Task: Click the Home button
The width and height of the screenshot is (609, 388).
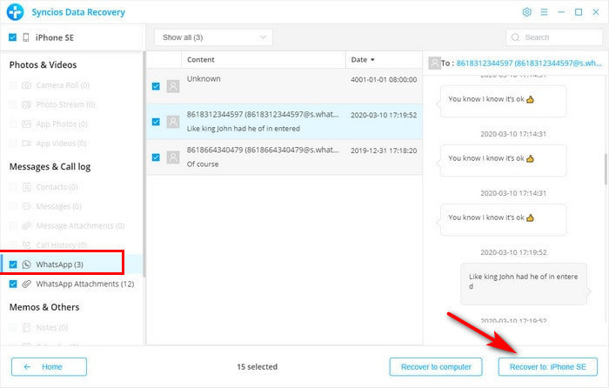Action: [49, 366]
